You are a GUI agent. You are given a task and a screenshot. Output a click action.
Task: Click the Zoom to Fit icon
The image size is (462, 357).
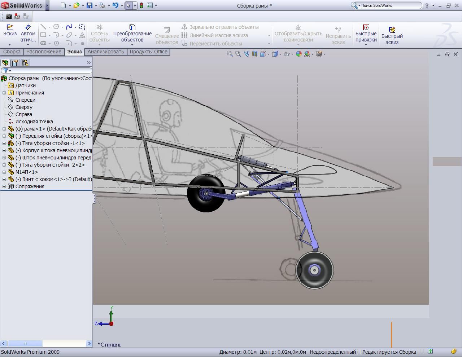coord(230,54)
